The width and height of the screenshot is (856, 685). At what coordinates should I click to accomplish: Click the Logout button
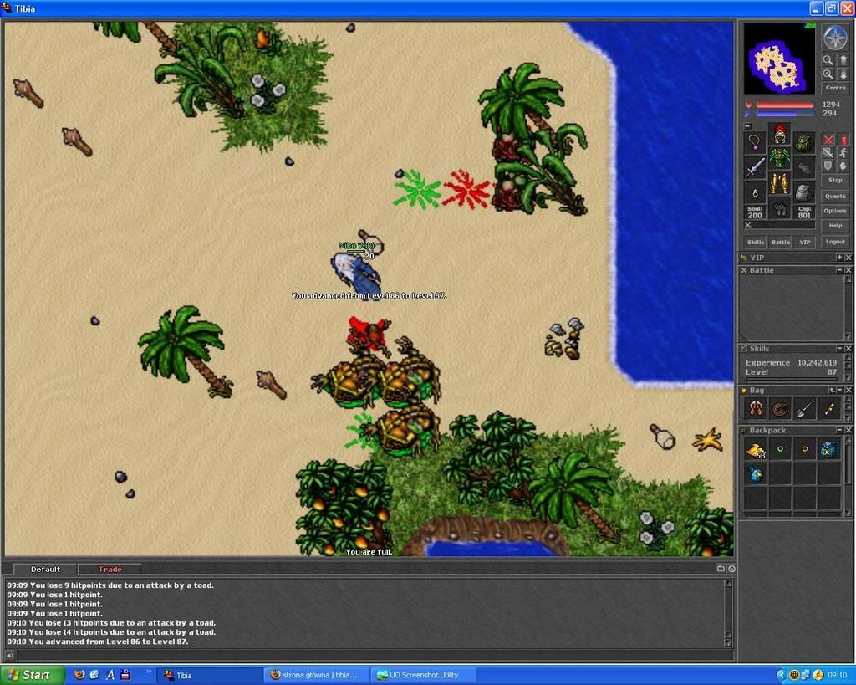(835, 242)
